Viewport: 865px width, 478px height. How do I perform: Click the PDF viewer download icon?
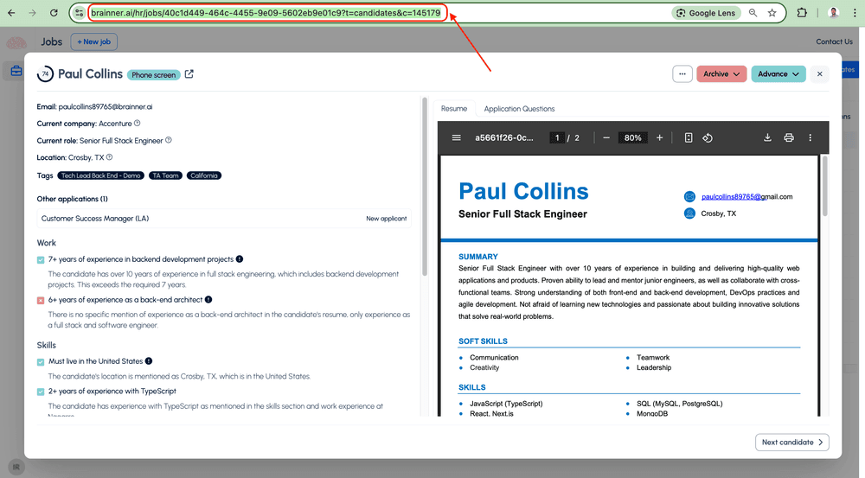click(767, 137)
